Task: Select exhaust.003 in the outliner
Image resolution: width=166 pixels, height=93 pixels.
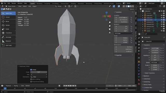Action: click(150, 26)
